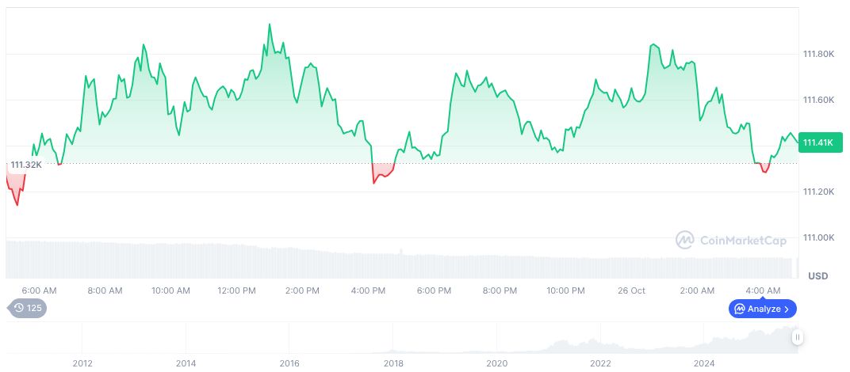Image resolution: width=850 pixels, height=372 pixels.
Task: Click the 111.80K price axis label
Action: click(x=818, y=54)
